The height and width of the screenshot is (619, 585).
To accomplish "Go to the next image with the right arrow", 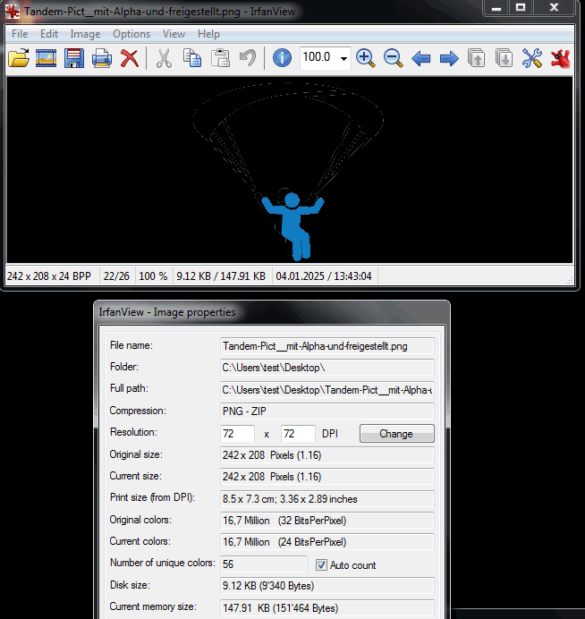I will [449, 59].
